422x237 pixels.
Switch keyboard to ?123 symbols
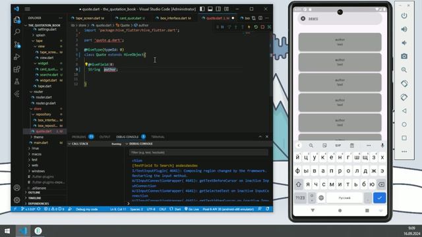click(x=300, y=197)
